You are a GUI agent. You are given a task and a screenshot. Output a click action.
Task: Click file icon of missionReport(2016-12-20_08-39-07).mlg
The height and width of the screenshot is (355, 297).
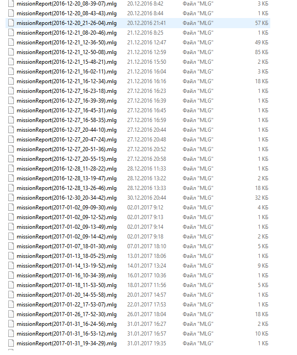[x=11, y=4]
